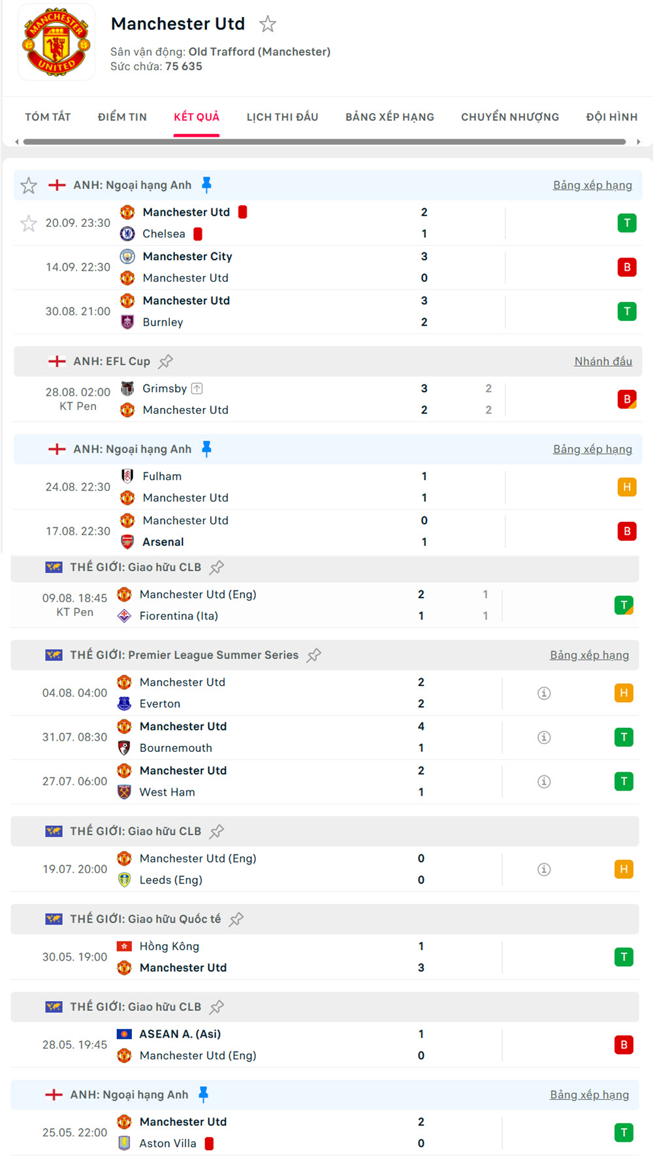This screenshot has width=653, height=1156.
Task: Click the green T result badge for Burnley match
Action: 626,311
